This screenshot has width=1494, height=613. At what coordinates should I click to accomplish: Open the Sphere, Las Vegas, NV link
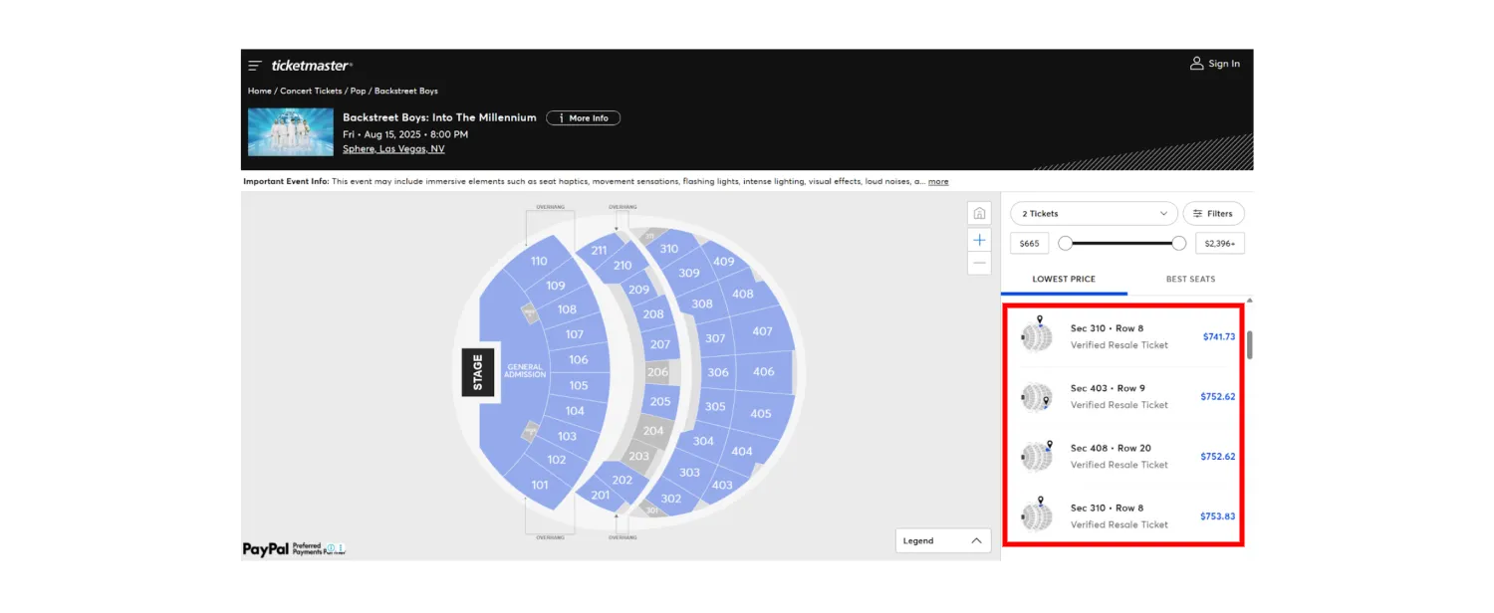[393, 149]
